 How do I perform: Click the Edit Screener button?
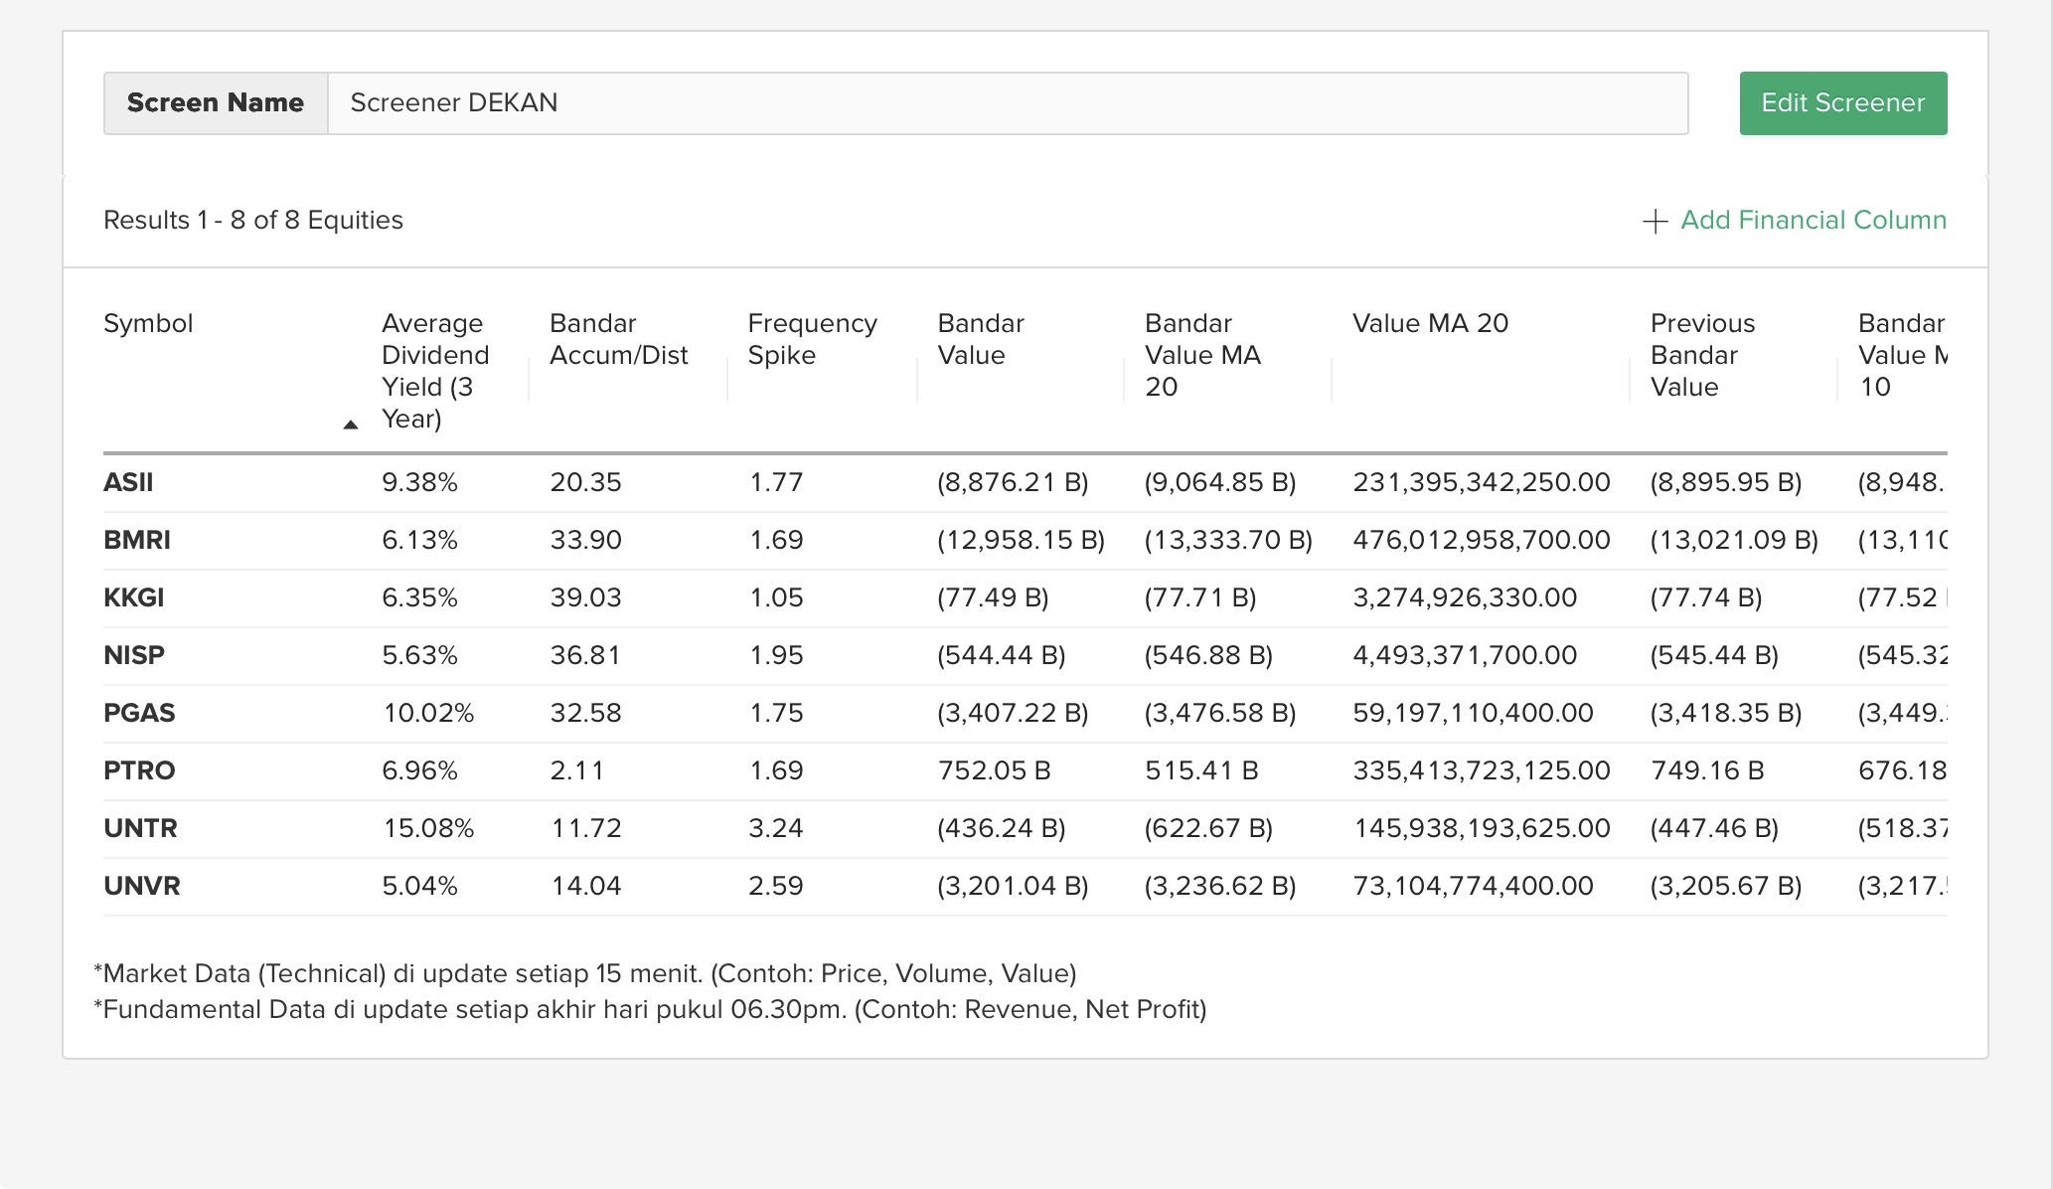1842,103
